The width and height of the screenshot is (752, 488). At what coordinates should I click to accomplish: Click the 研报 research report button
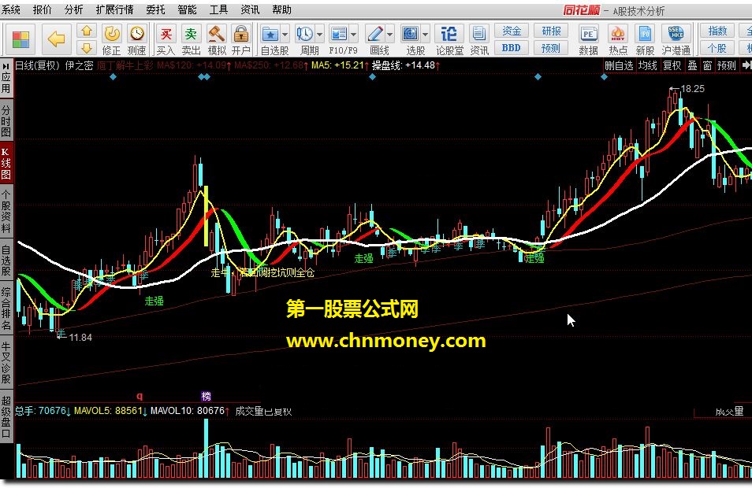click(551, 31)
